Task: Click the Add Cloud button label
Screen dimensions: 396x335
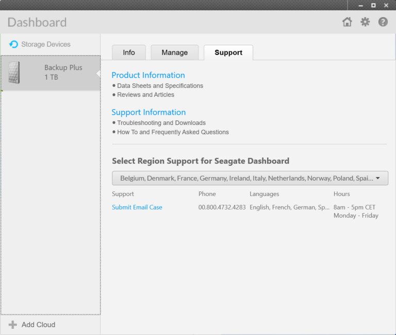Action: [38, 325]
